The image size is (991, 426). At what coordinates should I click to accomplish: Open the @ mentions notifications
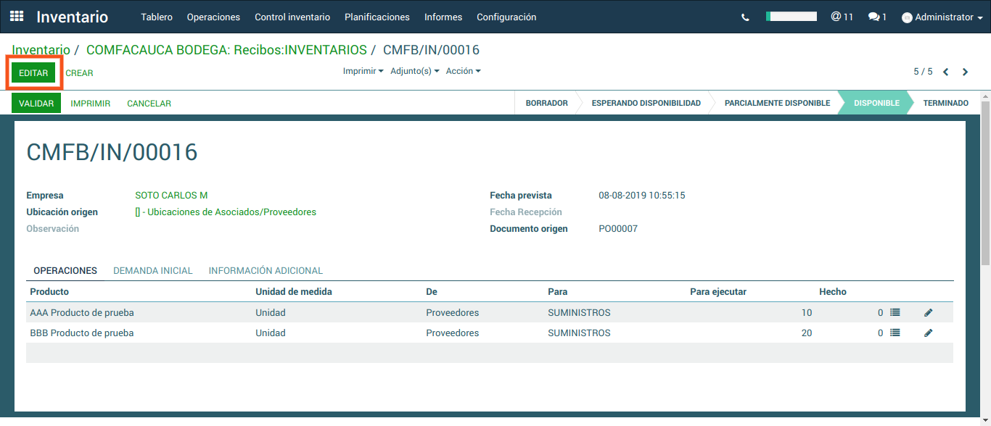pyautogui.click(x=842, y=17)
